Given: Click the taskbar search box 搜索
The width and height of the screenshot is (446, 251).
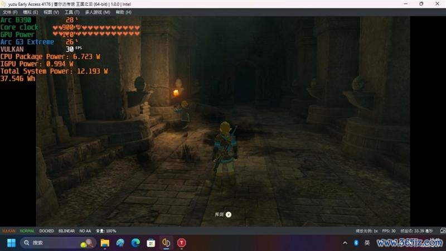Looking at the screenshot, I should coord(58,243).
